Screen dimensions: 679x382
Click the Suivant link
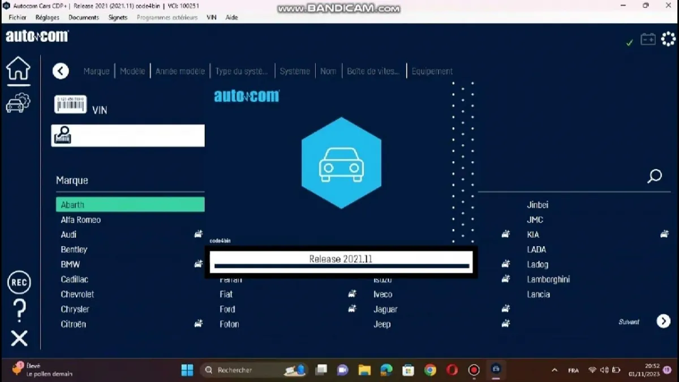coord(629,322)
